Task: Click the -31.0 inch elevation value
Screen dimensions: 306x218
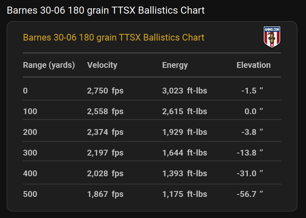Action: [250, 173]
